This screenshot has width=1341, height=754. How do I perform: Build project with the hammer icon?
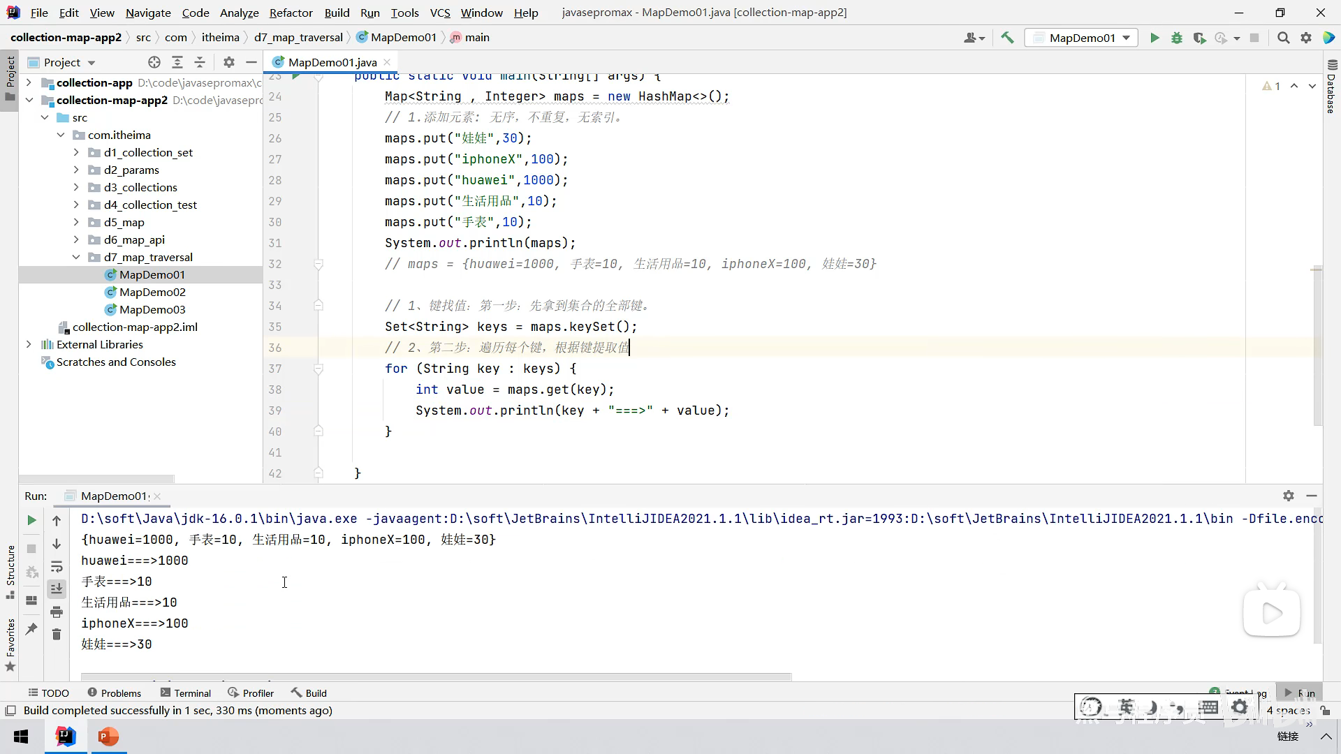tap(1007, 38)
